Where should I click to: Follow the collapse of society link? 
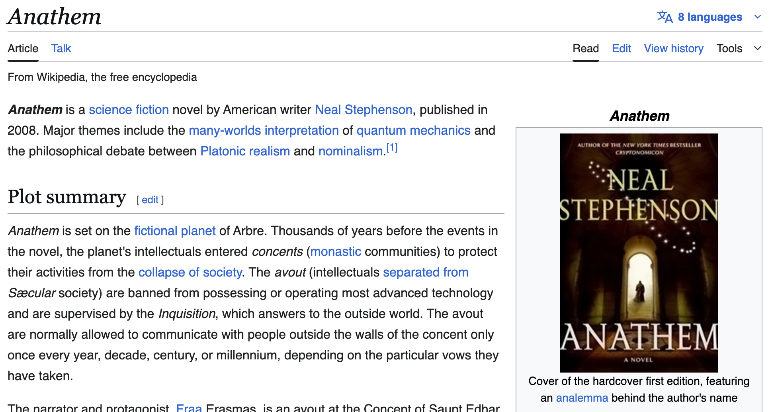point(190,272)
